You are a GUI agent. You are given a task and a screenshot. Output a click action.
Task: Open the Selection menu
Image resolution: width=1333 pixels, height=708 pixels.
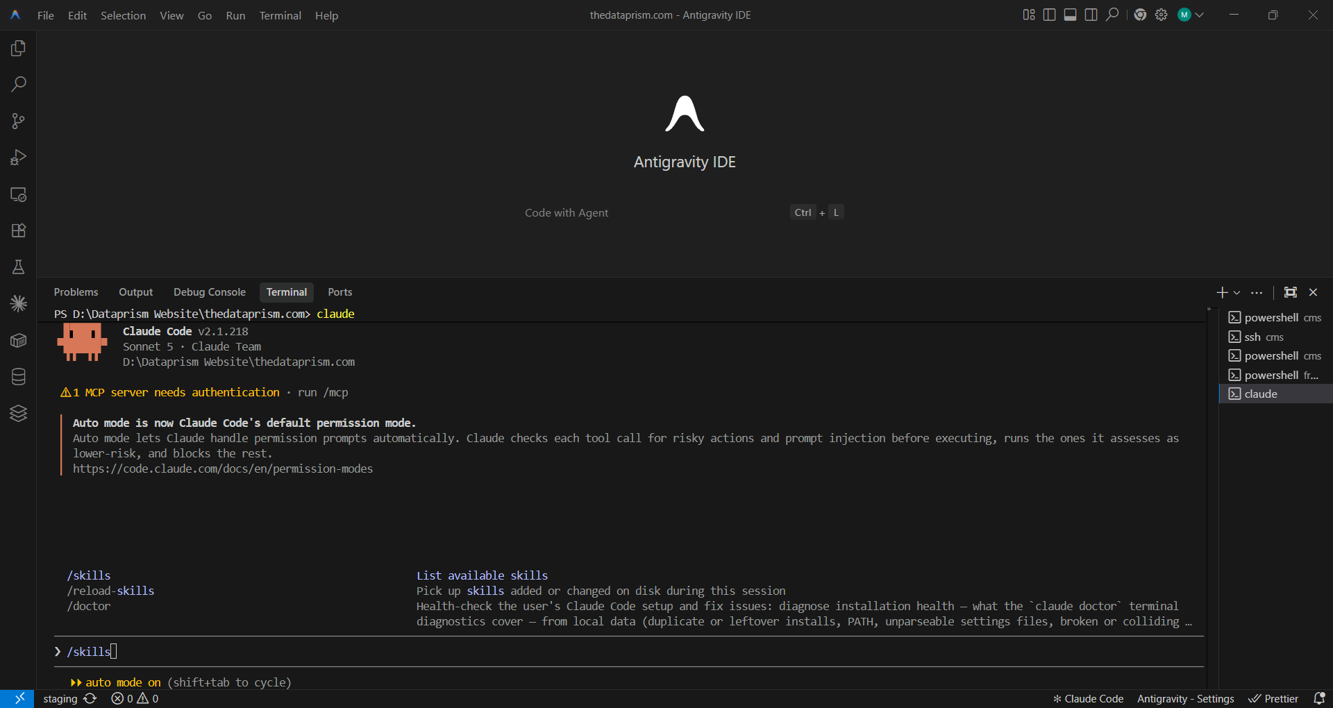click(123, 15)
